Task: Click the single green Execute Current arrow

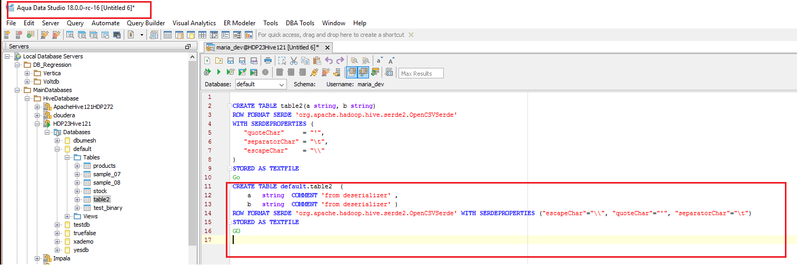Action: click(219, 72)
